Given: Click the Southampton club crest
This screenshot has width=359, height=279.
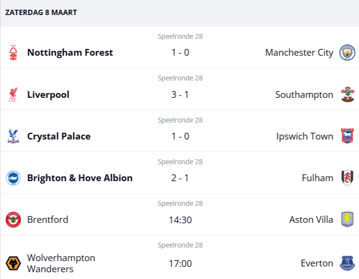Looking at the screenshot, I should [x=347, y=94].
